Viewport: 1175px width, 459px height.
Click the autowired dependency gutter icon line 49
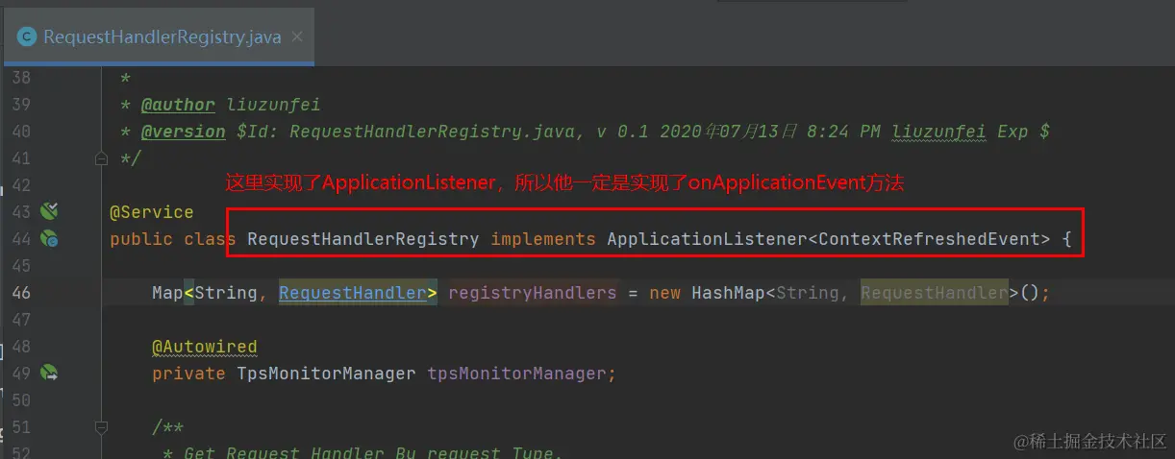[49, 373]
